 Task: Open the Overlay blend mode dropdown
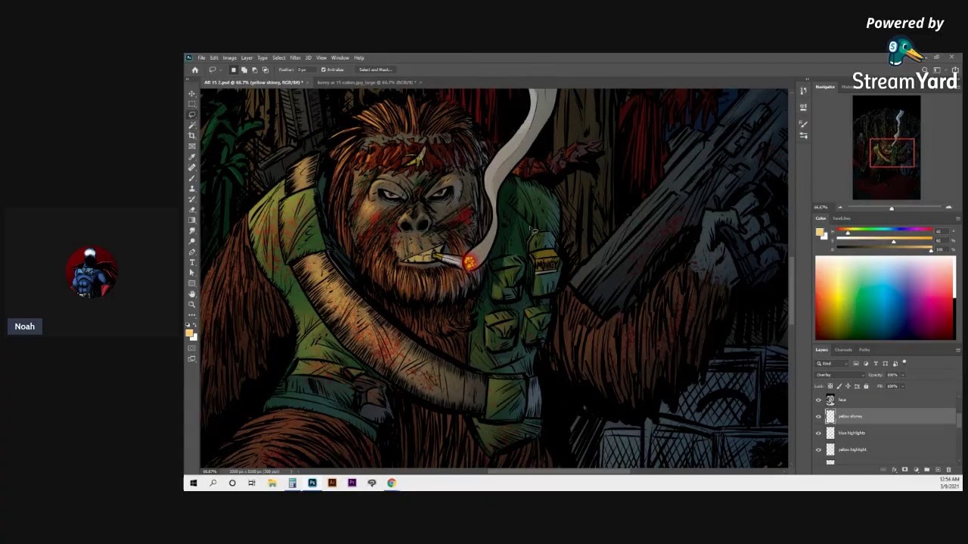tap(839, 375)
